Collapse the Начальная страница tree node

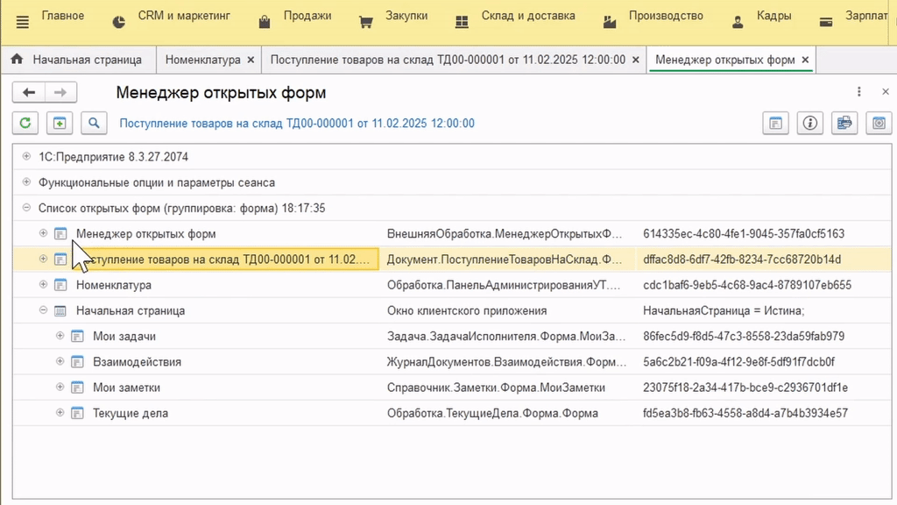43,310
